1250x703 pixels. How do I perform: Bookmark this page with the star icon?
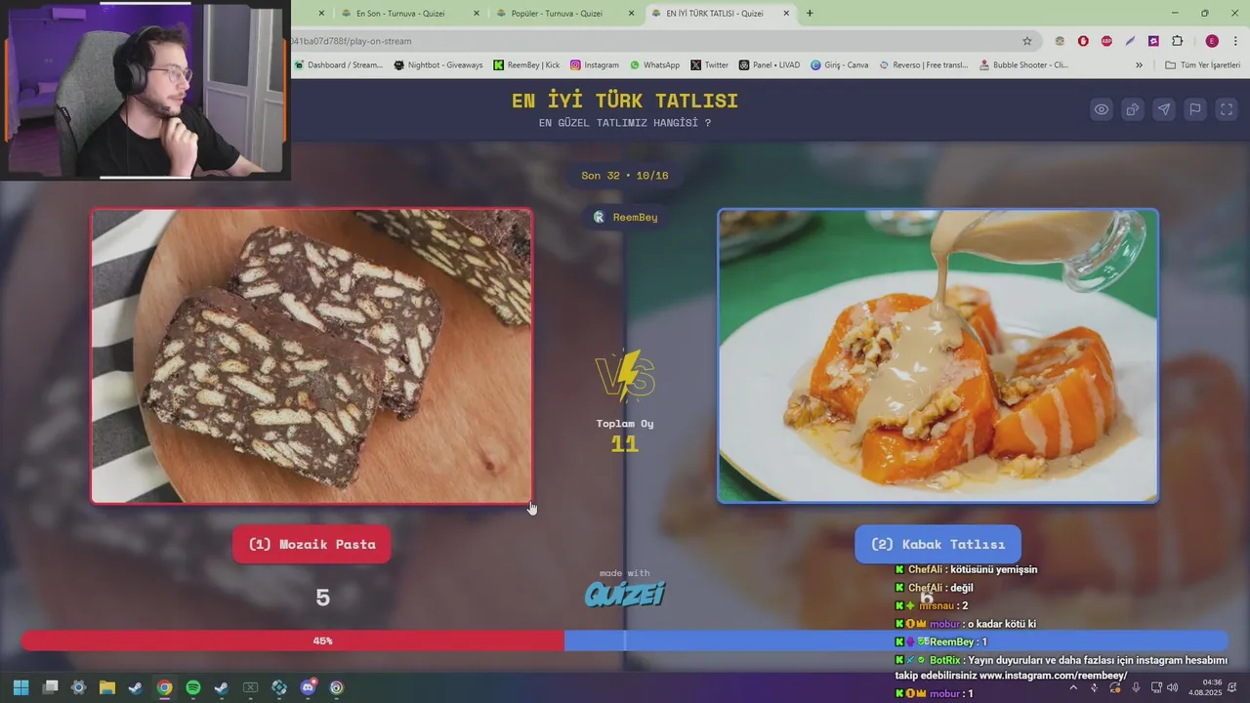click(x=1027, y=41)
